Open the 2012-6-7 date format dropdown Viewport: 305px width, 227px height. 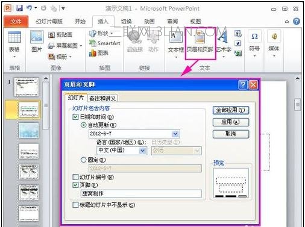pyautogui.click(x=175, y=134)
